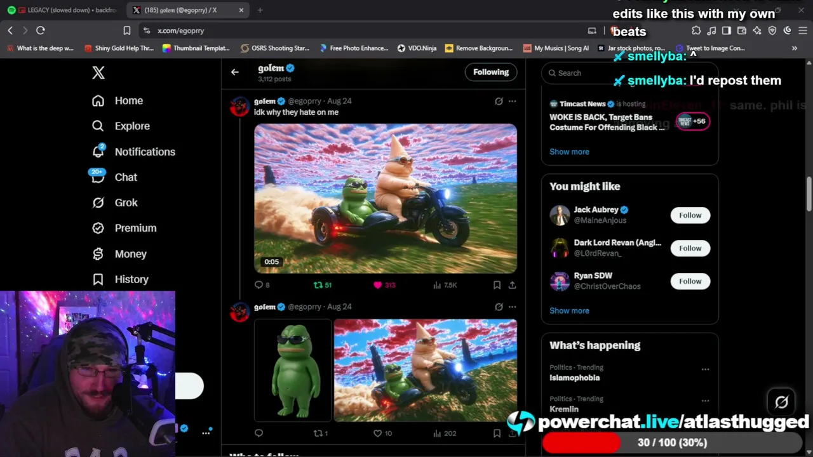Open more options for Islamophobia trend
The width and height of the screenshot is (813, 457).
(705, 369)
